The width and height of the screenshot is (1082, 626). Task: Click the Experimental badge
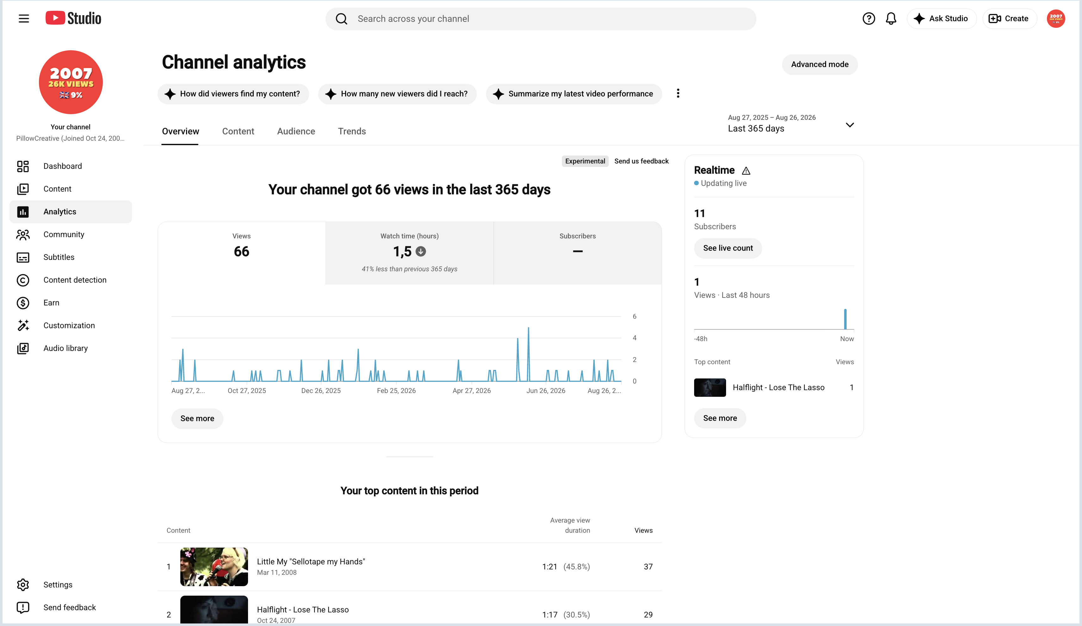click(x=585, y=161)
